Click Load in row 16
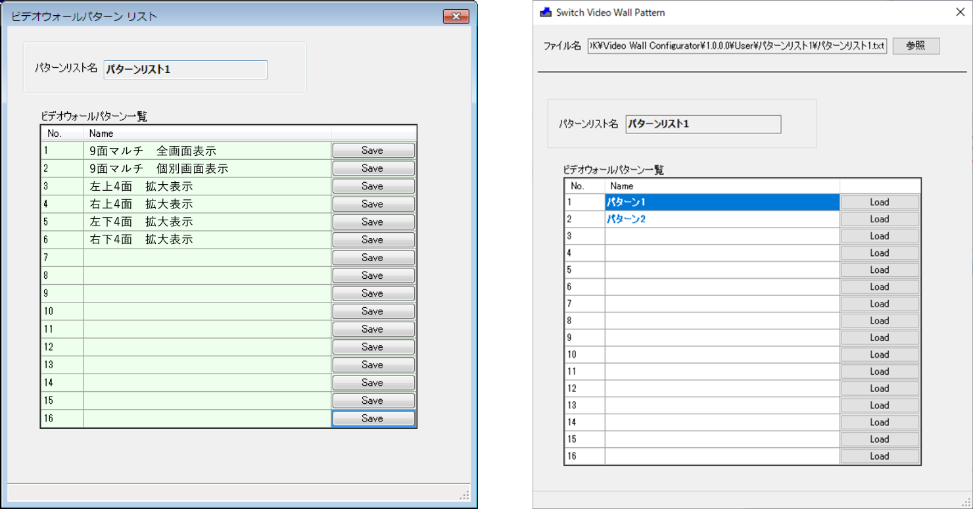Screen dimensions: 973x509 (879, 456)
